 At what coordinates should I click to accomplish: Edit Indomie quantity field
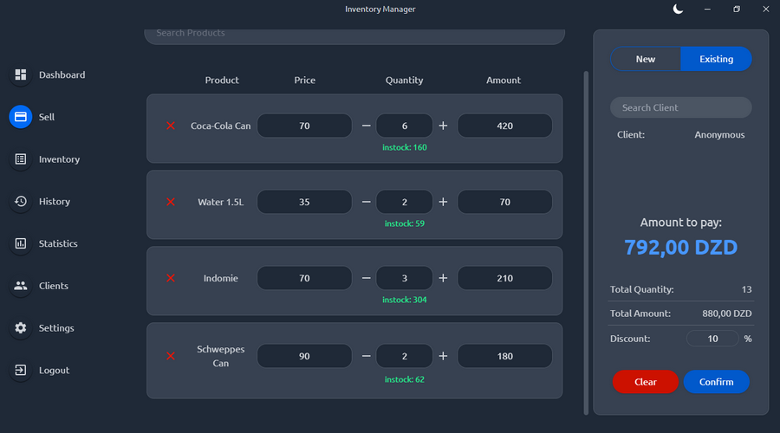(405, 278)
